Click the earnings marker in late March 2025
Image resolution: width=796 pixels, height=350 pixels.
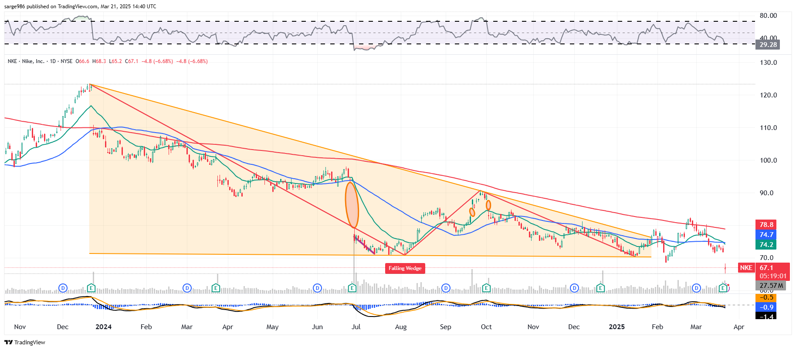[x=723, y=288]
